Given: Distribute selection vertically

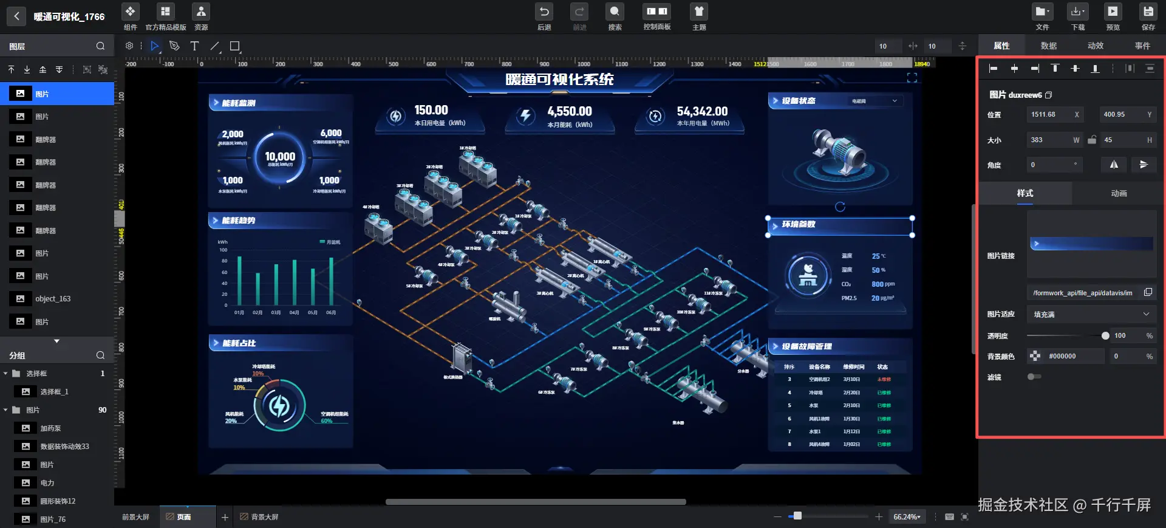Looking at the screenshot, I should click(1150, 69).
